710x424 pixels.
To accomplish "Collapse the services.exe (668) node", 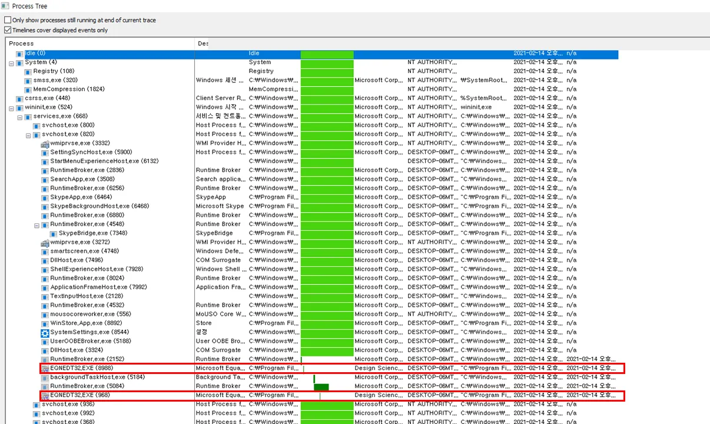I will (x=19, y=117).
